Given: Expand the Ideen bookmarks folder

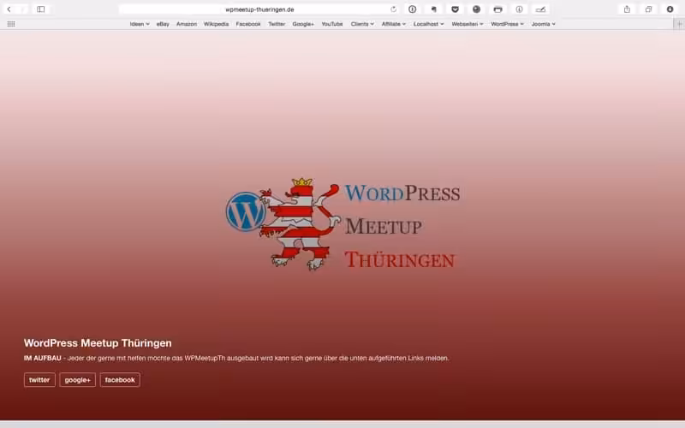Looking at the screenshot, I should click(x=140, y=24).
